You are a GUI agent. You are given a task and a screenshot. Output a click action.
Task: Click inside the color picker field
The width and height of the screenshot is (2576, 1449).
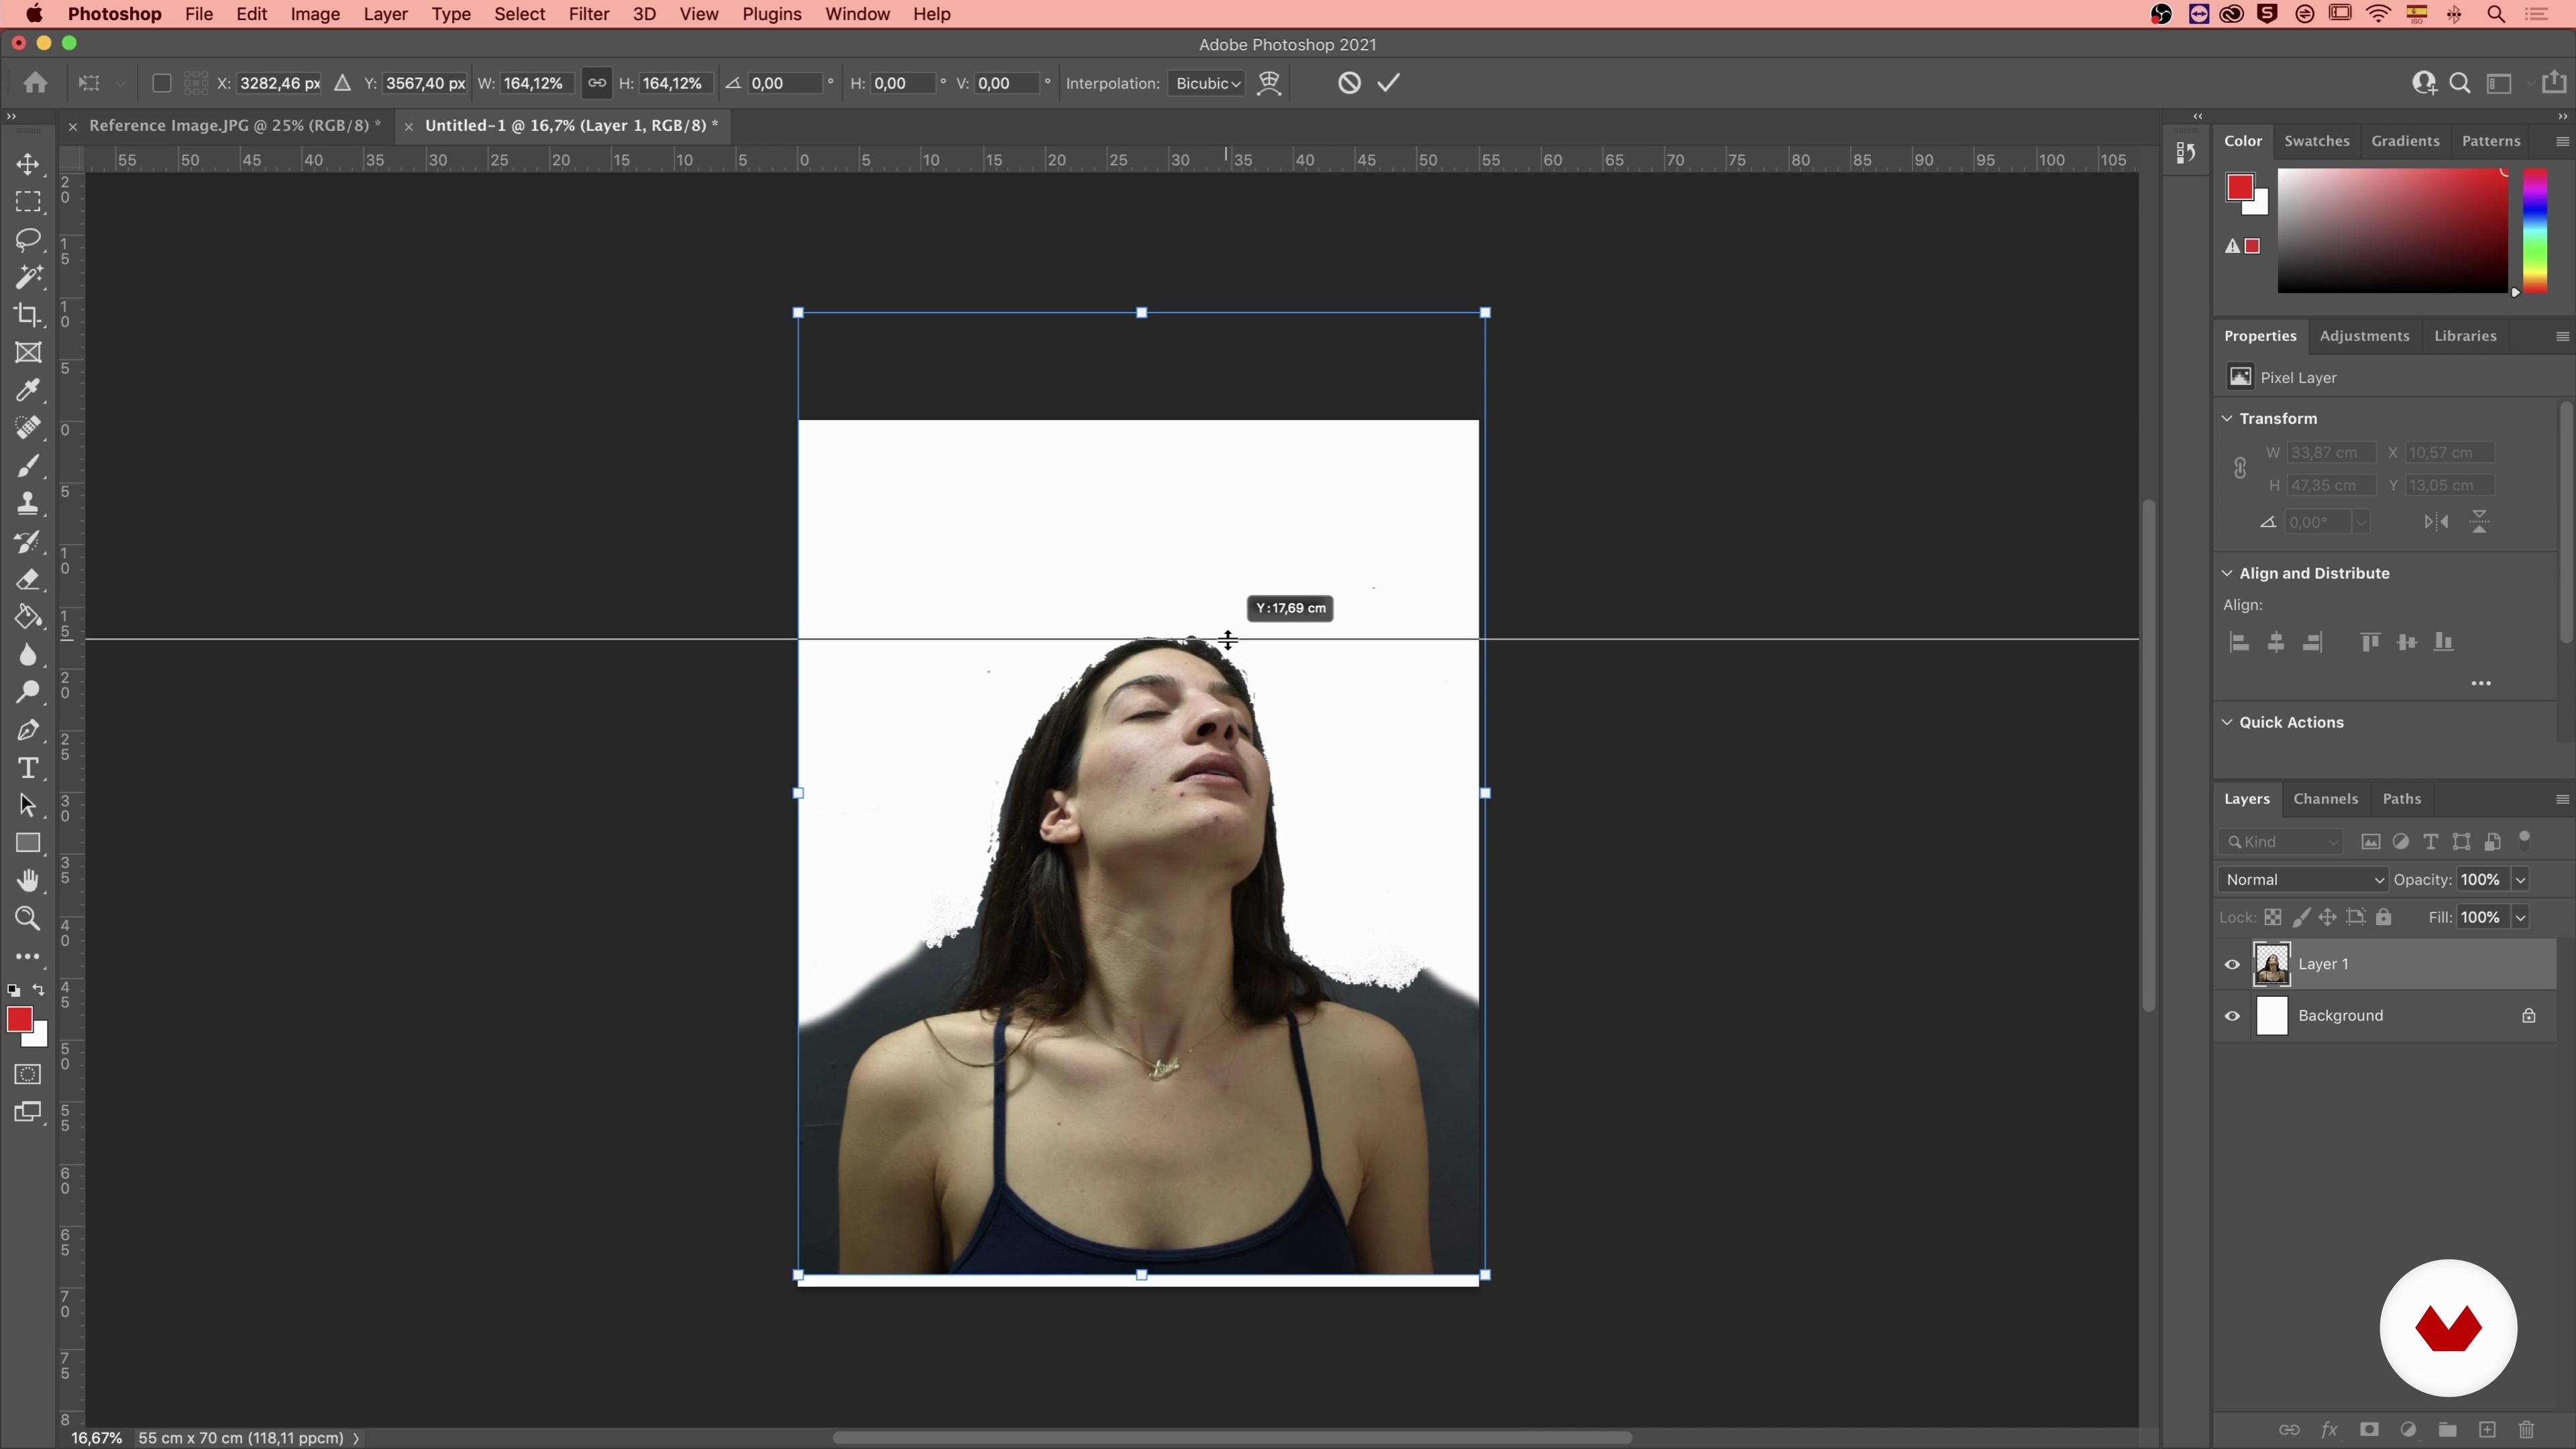pyautogui.click(x=2392, y=231)
